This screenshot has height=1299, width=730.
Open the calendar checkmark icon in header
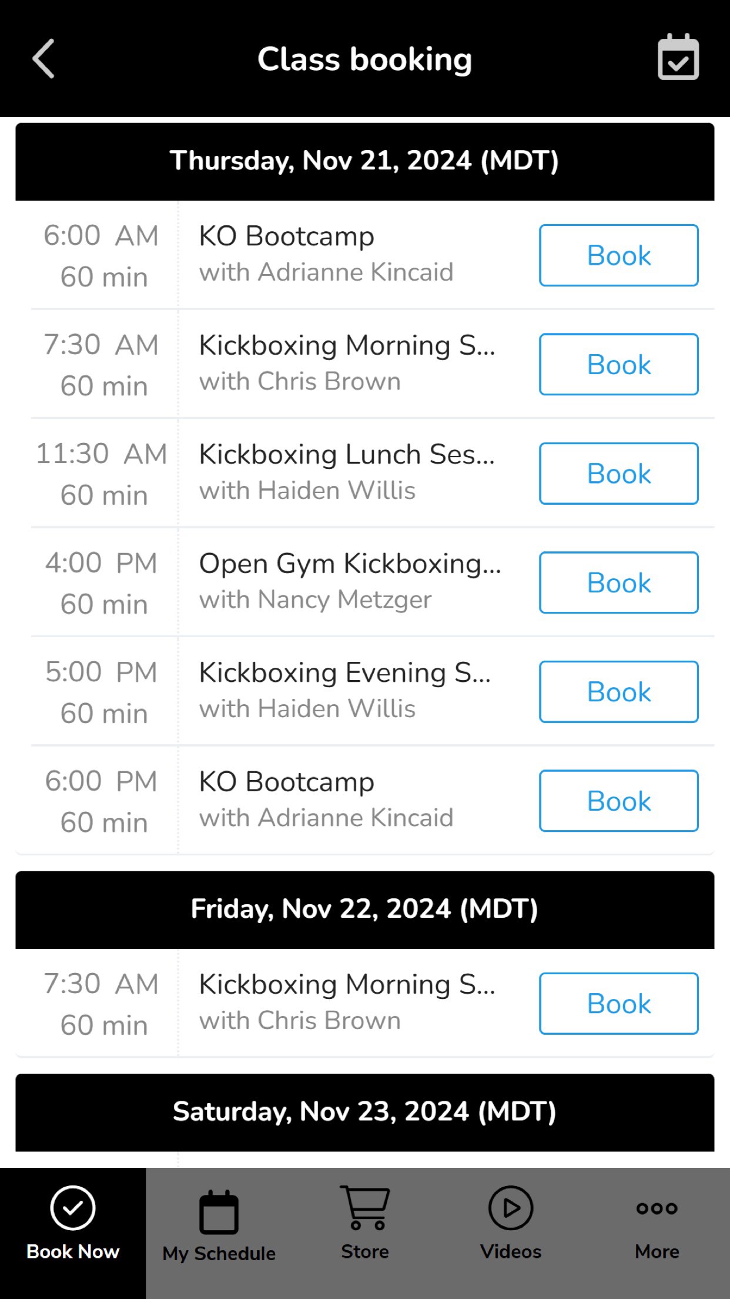pos(678,58)
